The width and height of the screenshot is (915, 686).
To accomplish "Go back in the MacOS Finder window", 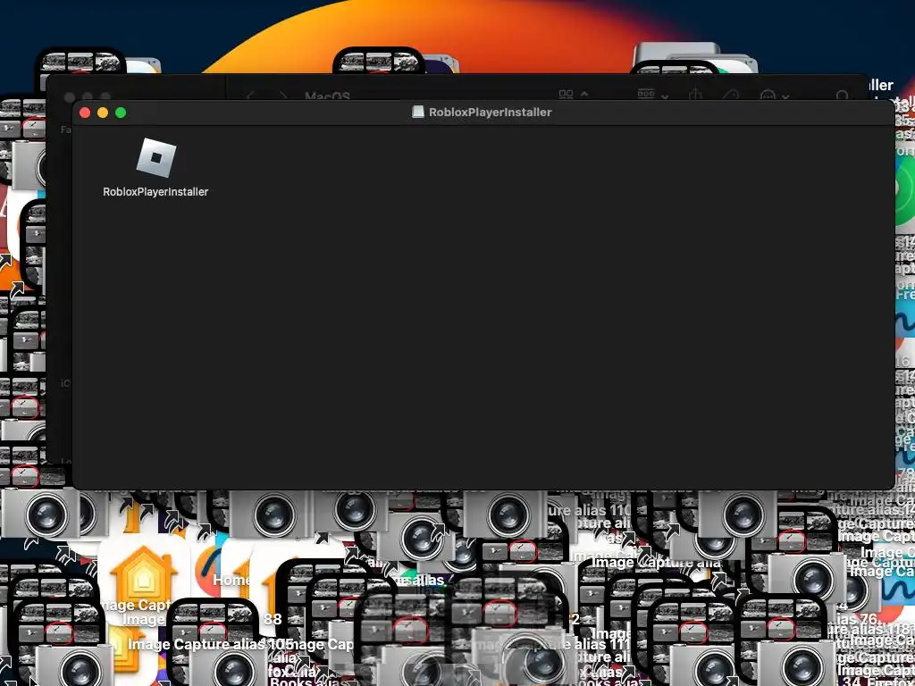I will [251, 95].
